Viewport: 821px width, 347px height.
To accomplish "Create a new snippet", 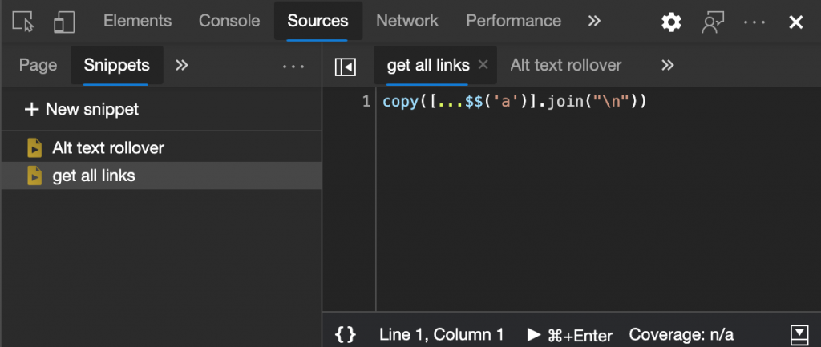I will pos(82,109).
